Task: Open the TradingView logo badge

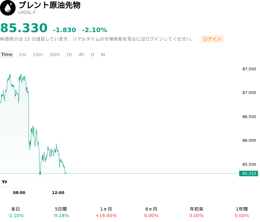Action: [4, 182]
